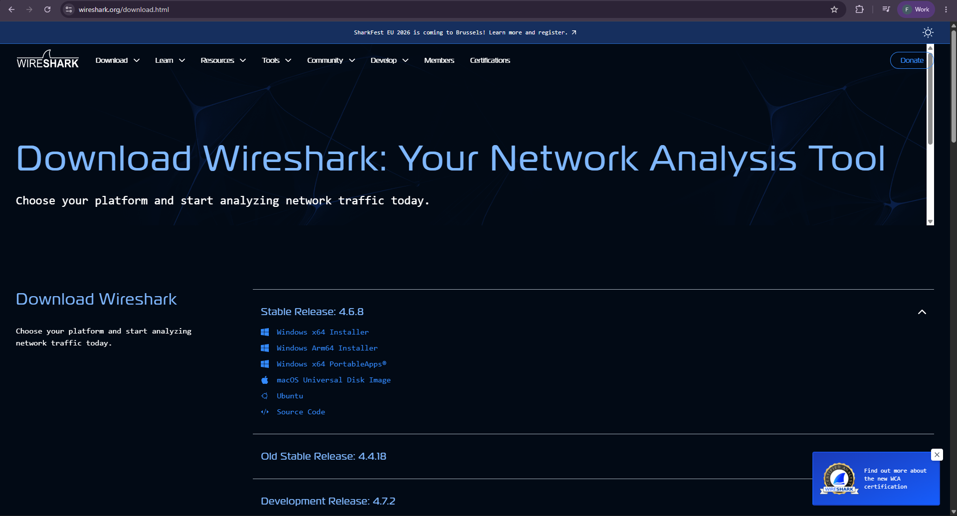The height and width of the screenshot is (516, 957).
Task: Click the Wireshark logo
Action: (48, 59)
